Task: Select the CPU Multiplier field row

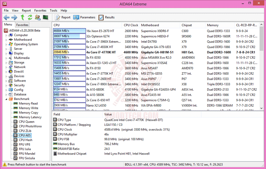Action: point(158,134)
